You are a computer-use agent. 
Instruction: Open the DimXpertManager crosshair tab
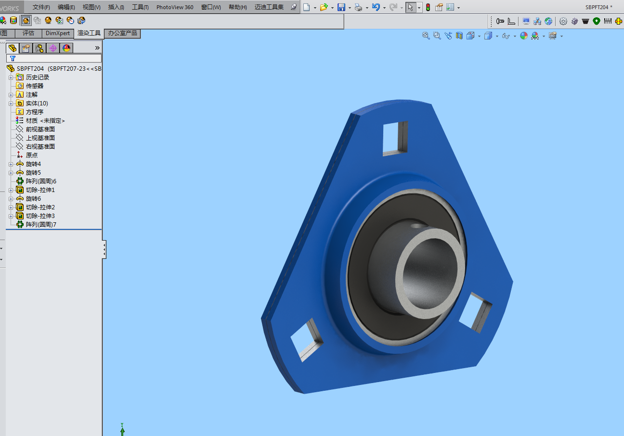coord(53,48)
